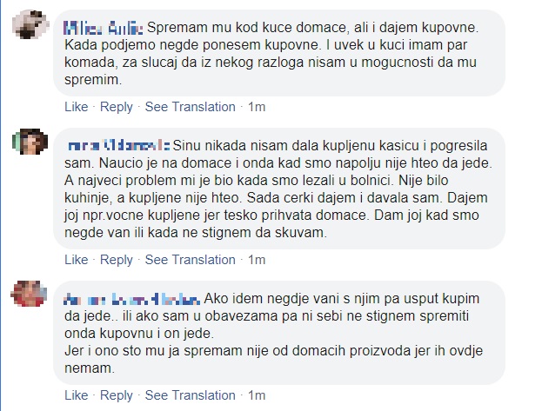
Task: See Translation for the second comment
Action: pyautogui.click(x=190, y=259)
